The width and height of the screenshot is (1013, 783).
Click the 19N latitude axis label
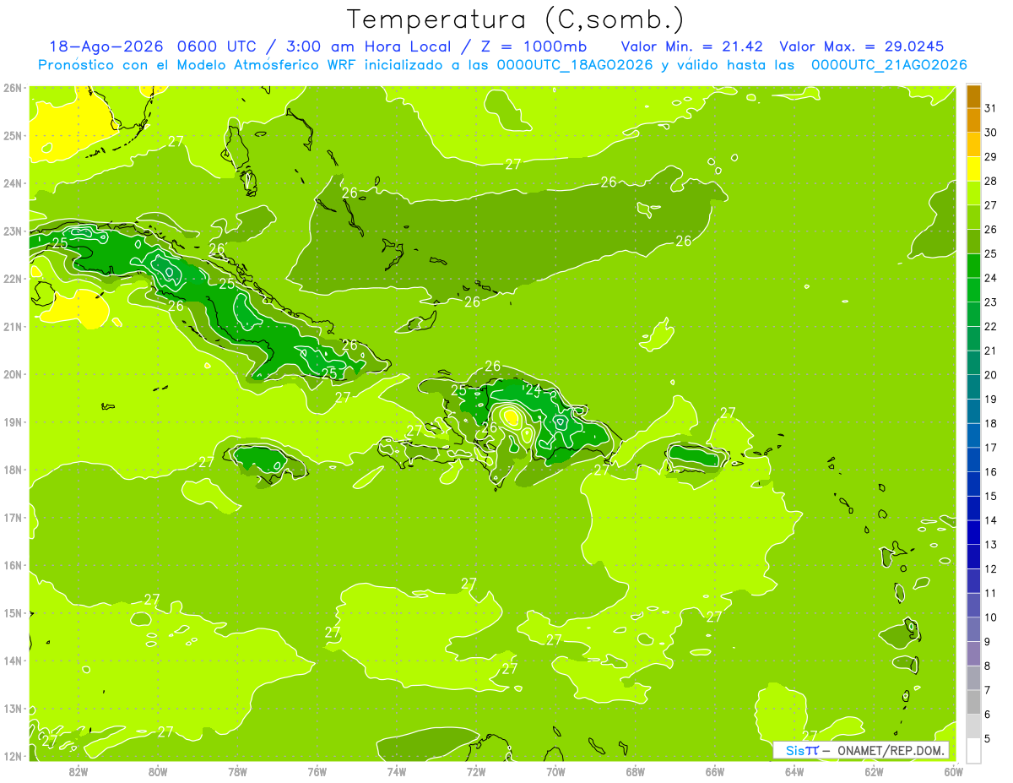pyautogui.click(x=12, y=421)
